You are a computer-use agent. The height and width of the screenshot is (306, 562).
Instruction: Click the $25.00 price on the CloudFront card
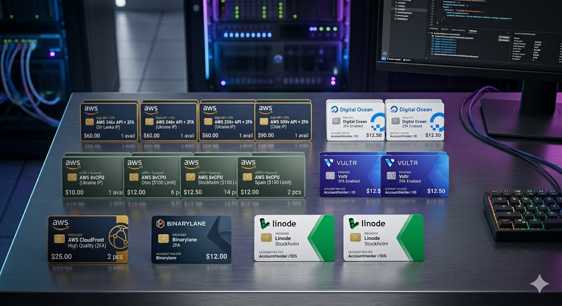point(61,256)
